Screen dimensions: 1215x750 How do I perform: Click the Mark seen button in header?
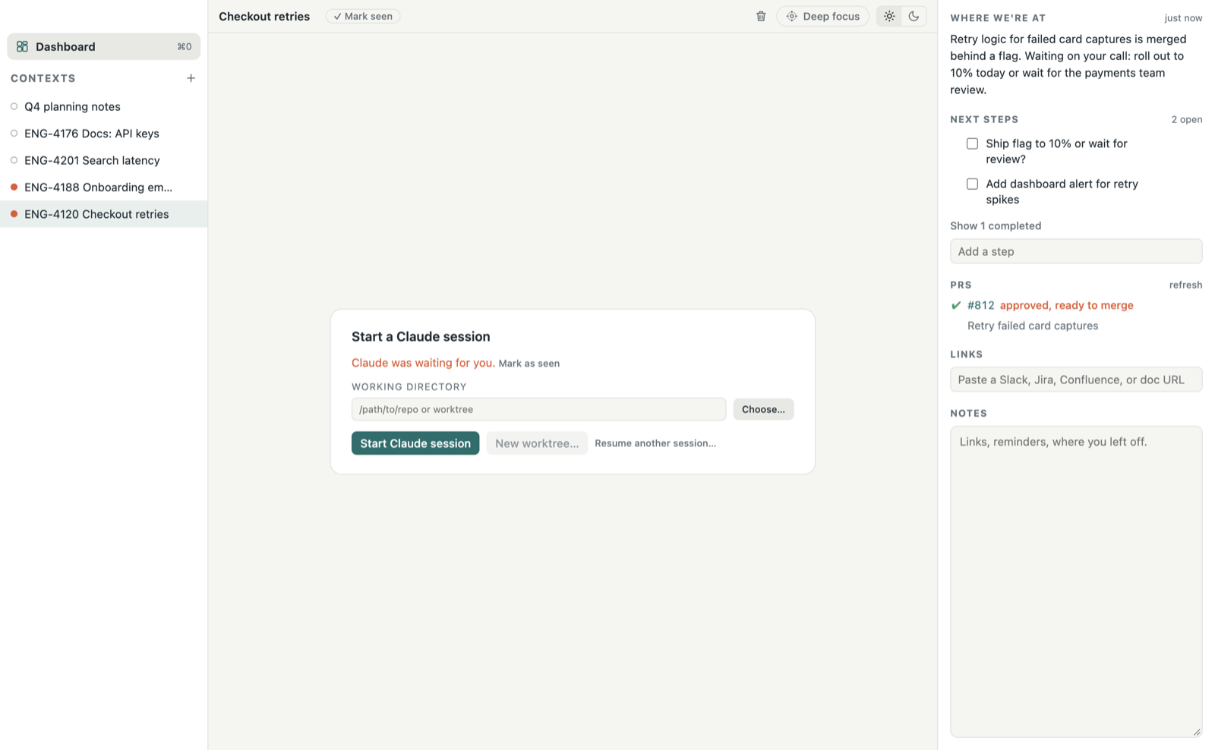363,16
